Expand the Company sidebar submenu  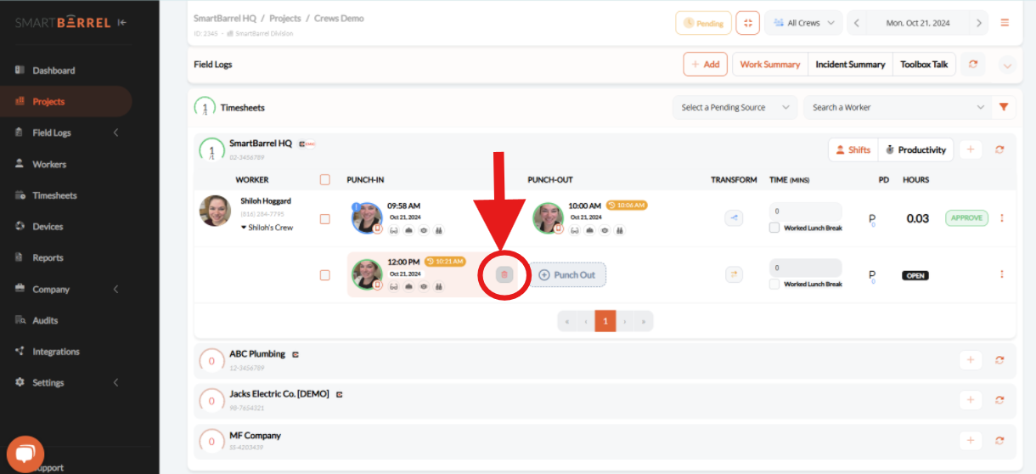pos(115,289)
